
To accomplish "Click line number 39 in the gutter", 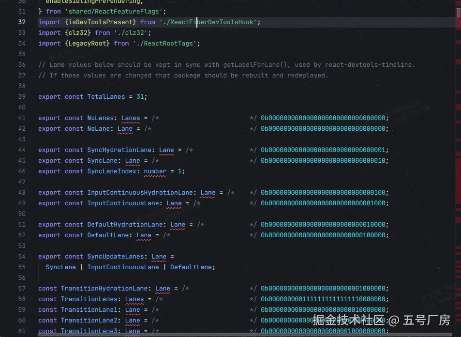I will (x=22, y=96).
